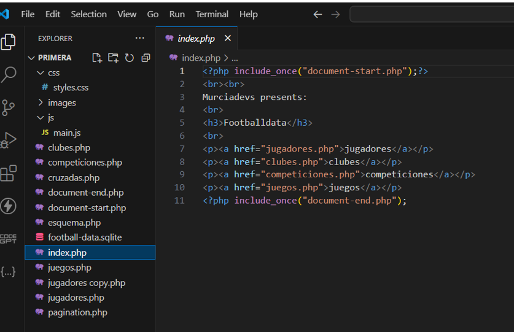Open the Run and Debug view
Image resolution: width=514 pixels, height=332 pixels.
pos(9,141)
